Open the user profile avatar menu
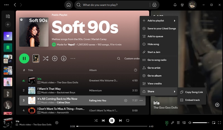The image size is (223, 130). [192, 5]
